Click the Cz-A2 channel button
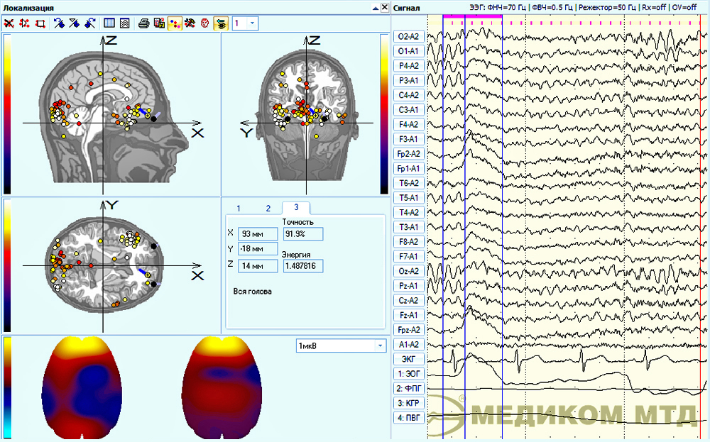 tap(409, 300)
